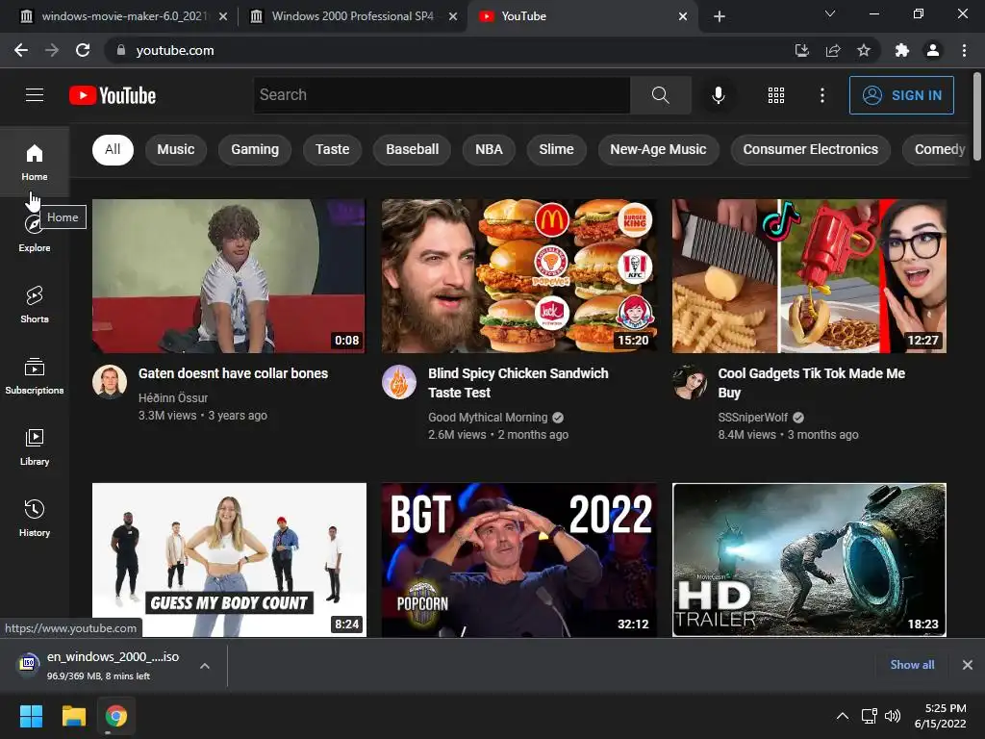Select the Music filter chip

click(x=176, y=149)
